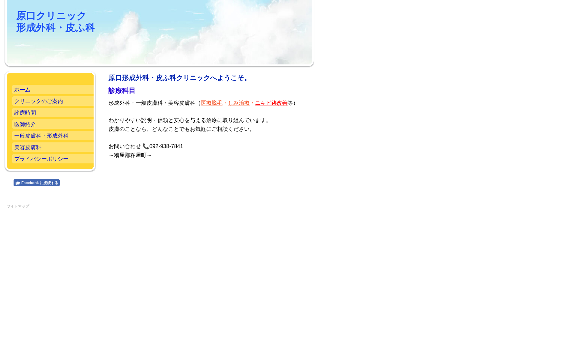Click the しみ治療 link

239,103
